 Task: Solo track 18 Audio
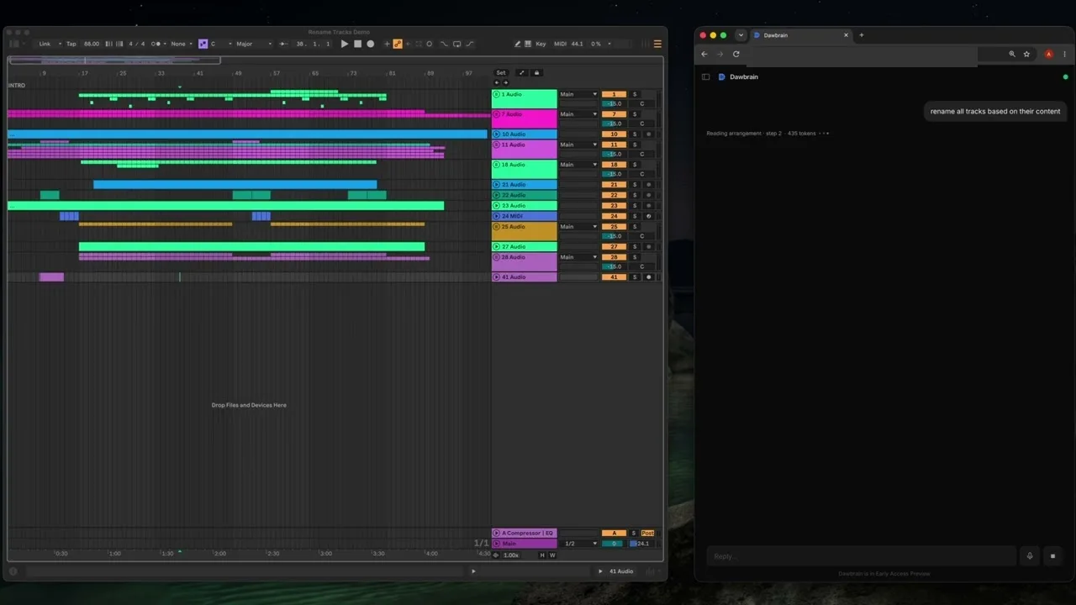[x=635, y=165]
